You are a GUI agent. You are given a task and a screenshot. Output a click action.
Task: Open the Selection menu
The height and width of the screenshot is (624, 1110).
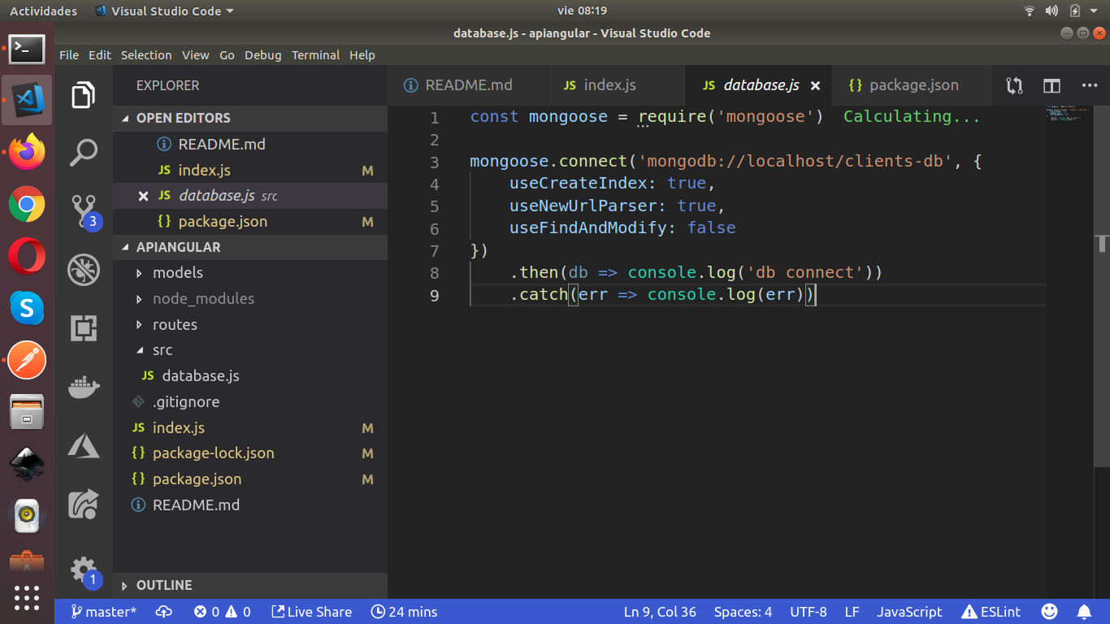[x=146, y=55]
